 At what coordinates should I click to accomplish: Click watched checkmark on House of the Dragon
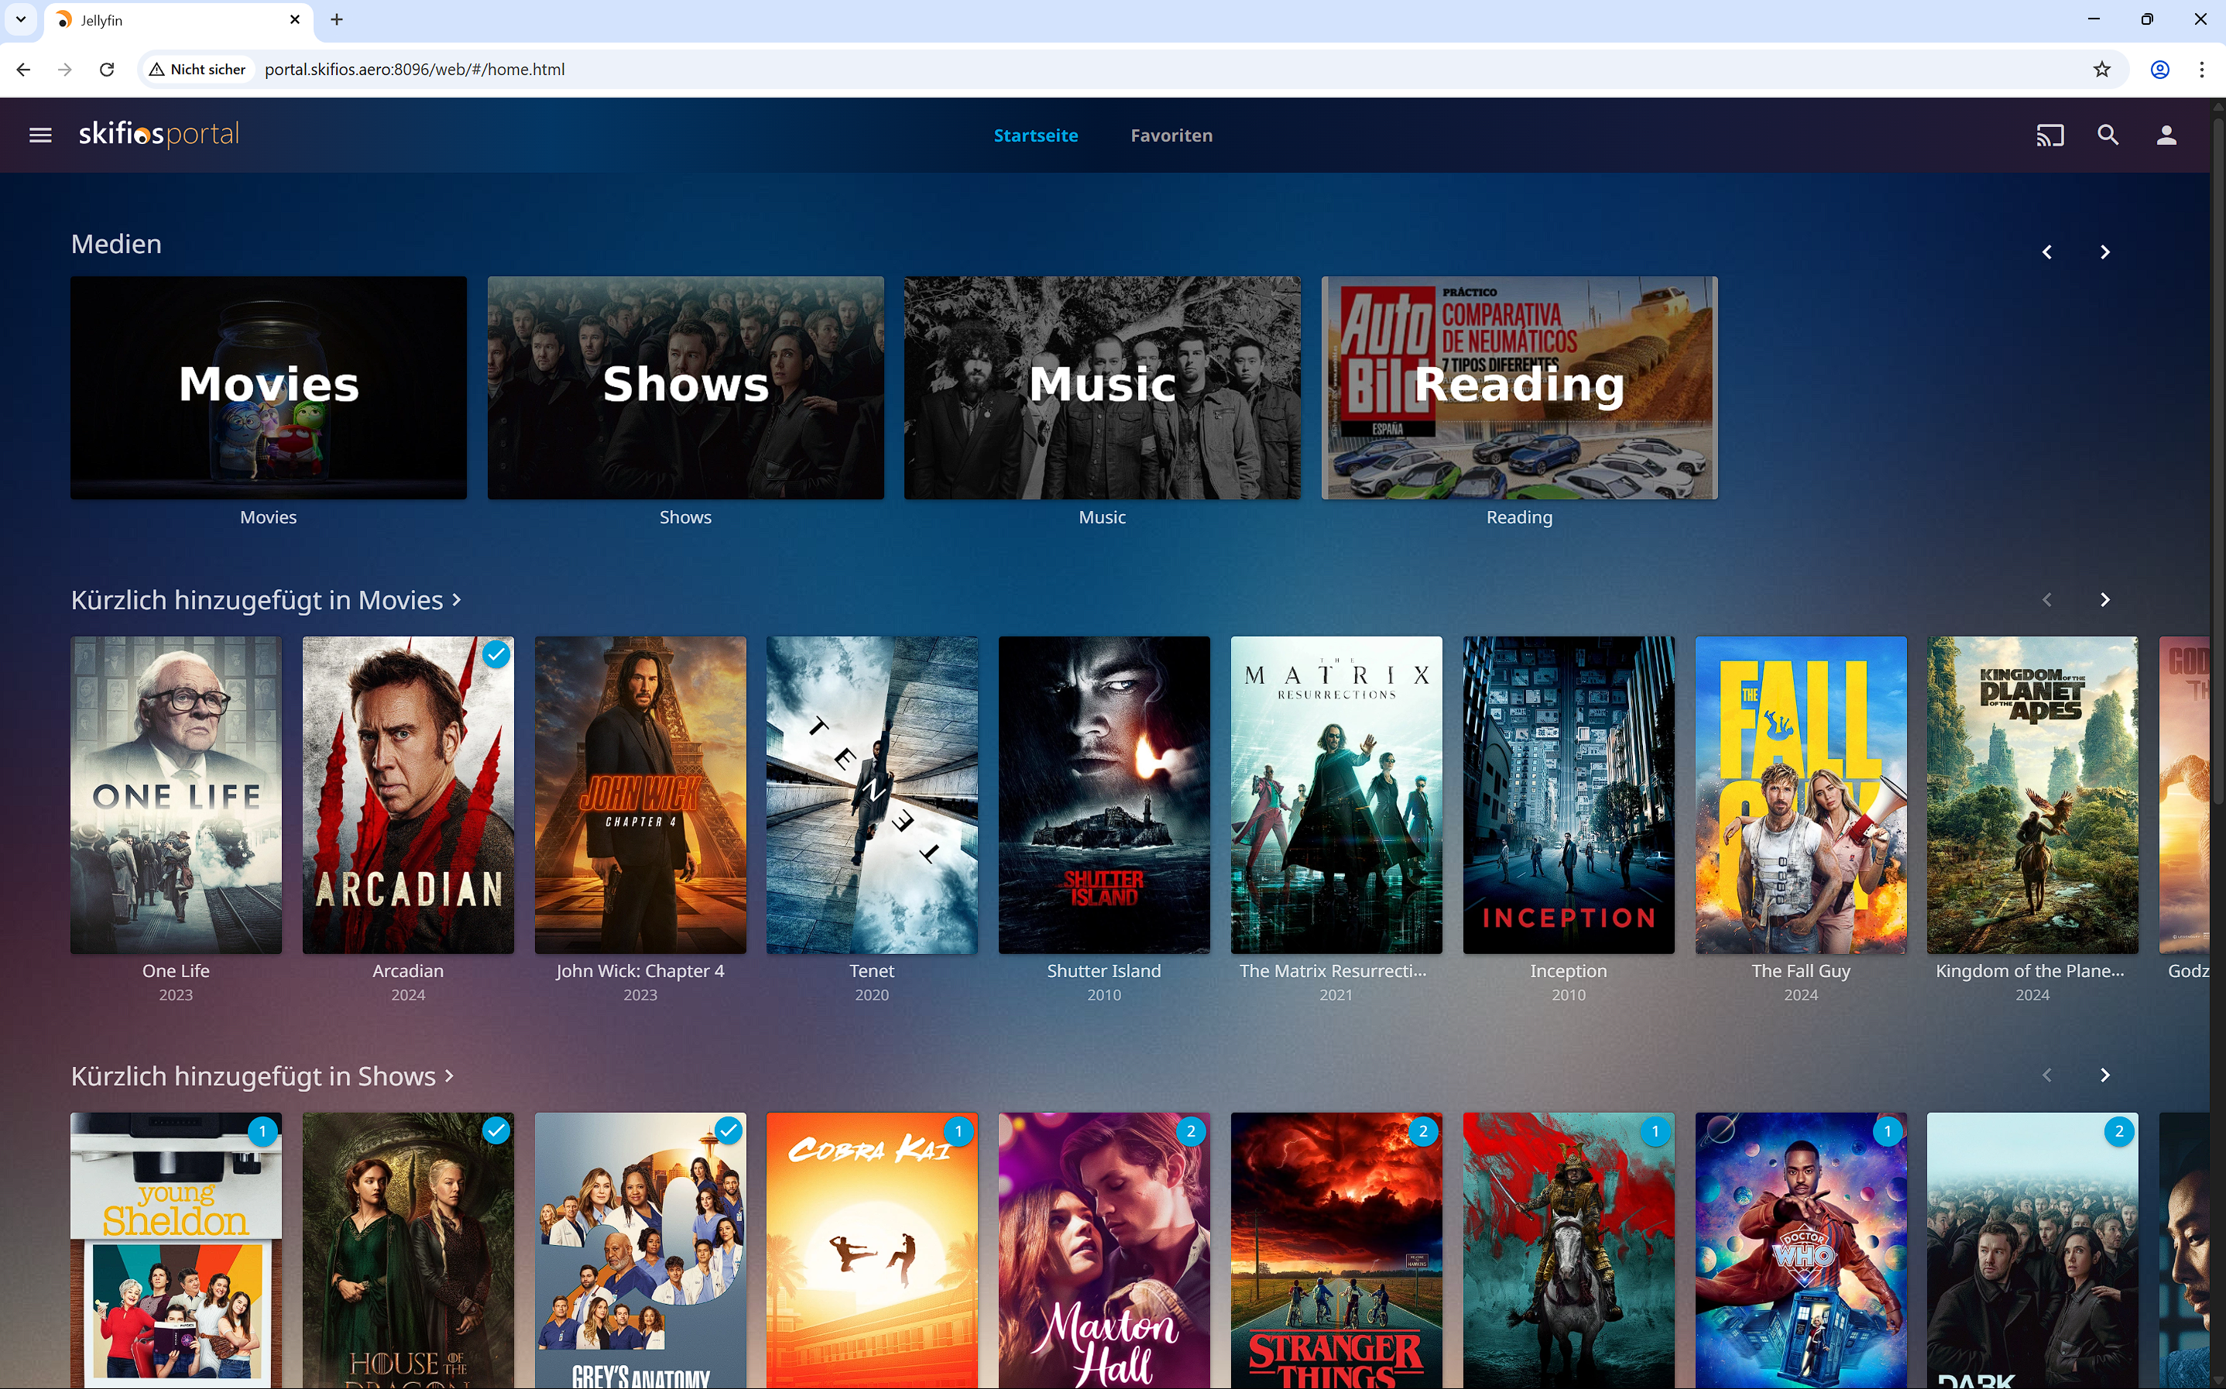pyautogui.click(x=496, y=1130)
